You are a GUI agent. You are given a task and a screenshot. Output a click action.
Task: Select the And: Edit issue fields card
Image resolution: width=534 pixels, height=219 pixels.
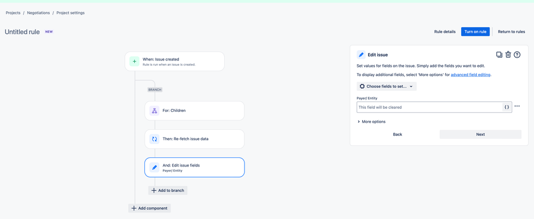pyautogui.click(x=194, y=167)
